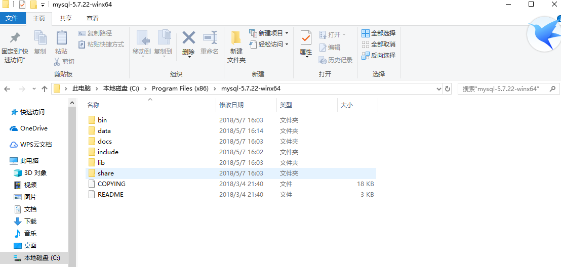The height and width of the screenshot is (267, 561).
Task: Open Music (音乐) in the sidebar
Action: pyautogui.click(x=25, y=234)
